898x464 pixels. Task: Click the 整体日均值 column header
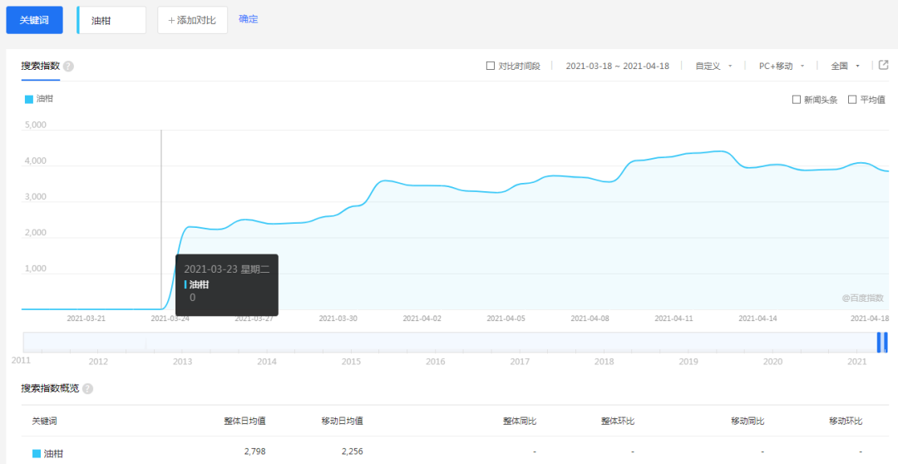244,421
